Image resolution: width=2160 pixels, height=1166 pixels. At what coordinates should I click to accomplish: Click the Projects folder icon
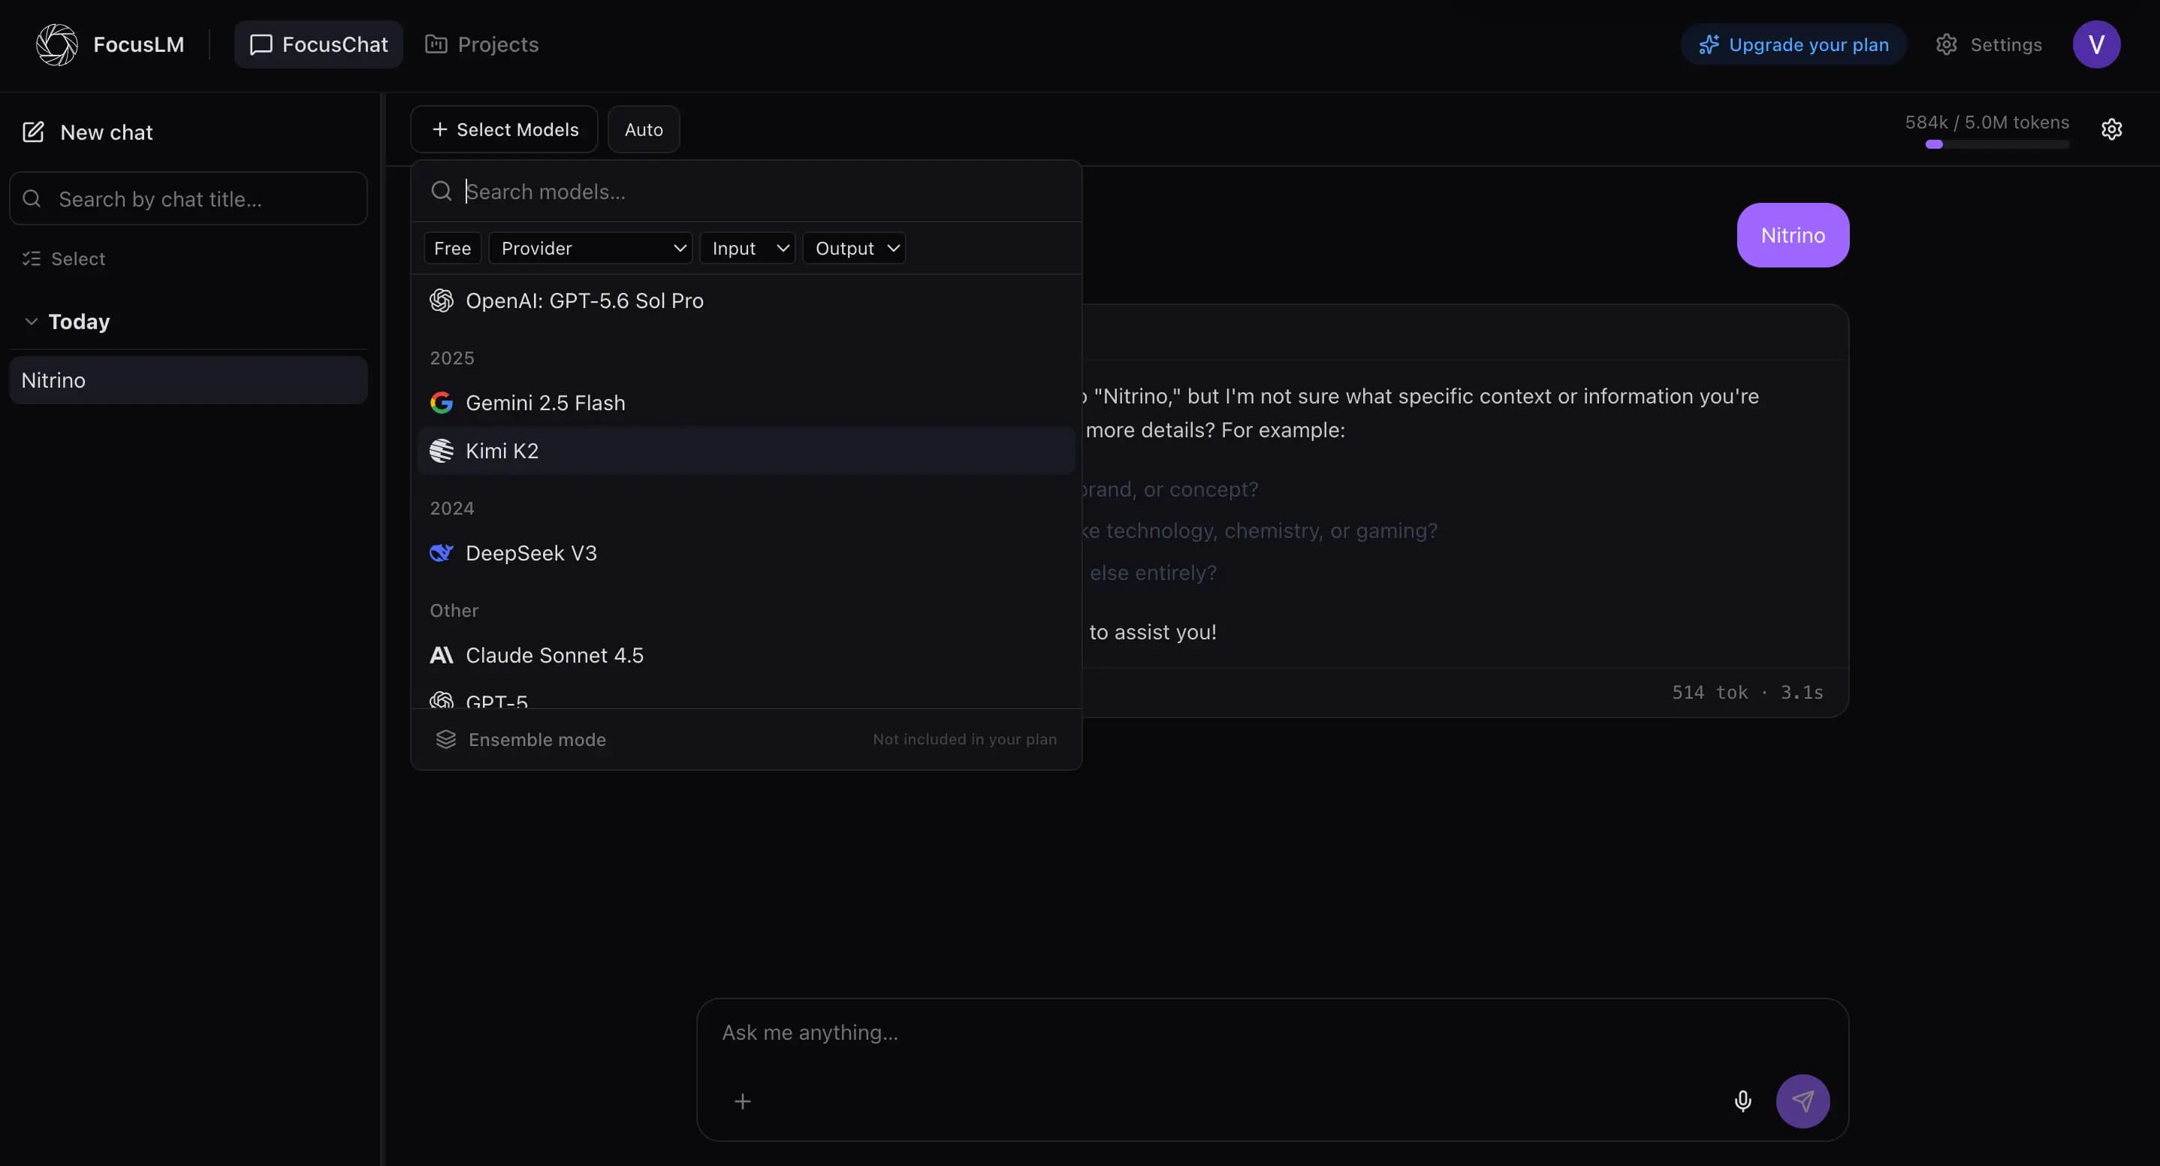(435, 44)
